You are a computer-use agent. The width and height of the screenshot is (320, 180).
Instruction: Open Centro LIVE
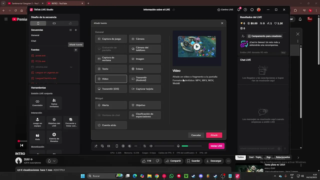225,9
